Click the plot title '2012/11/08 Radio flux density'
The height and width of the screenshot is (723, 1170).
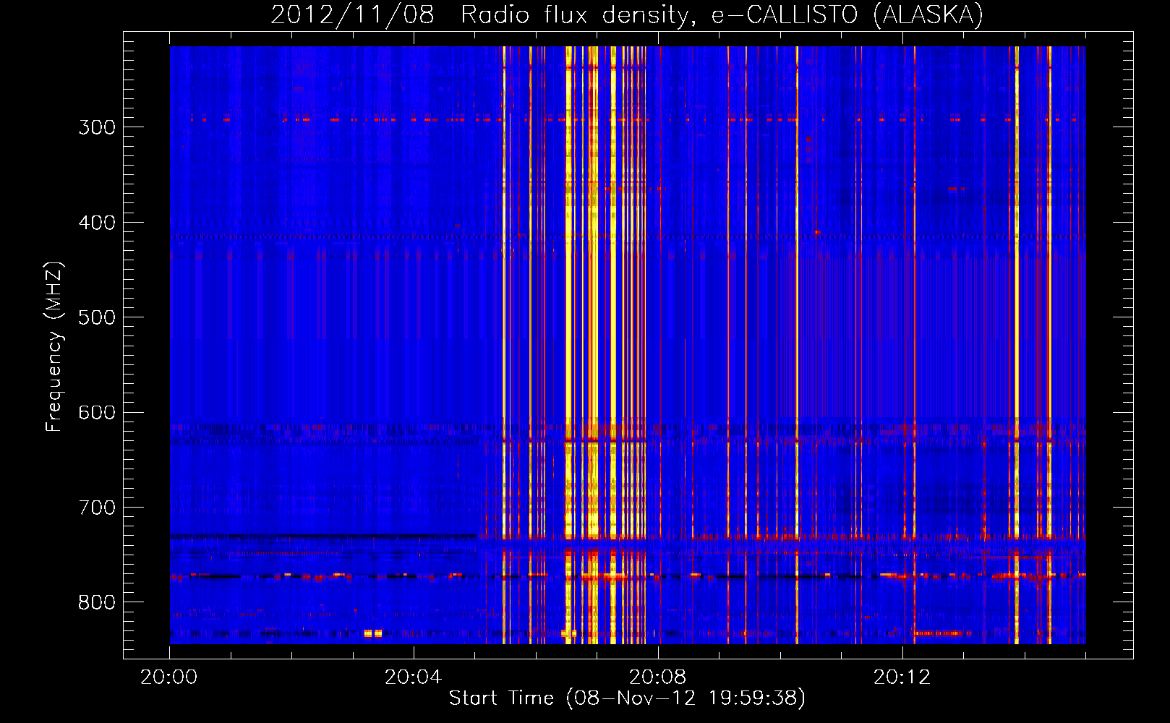[627, 15]
